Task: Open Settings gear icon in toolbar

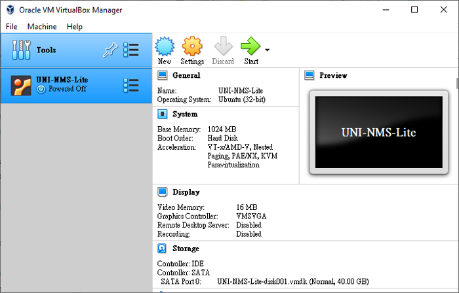Action: [x=192, y=46]
